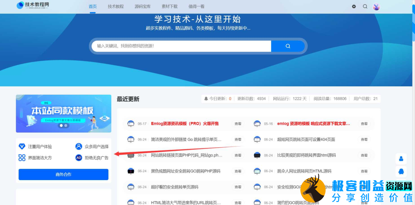Click the 阅读总量：168806 statistic
Screen dimensions: 415x205
point(330,99)
